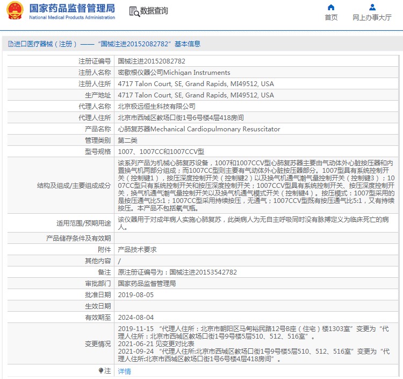Click the 数据查询 document search icon
This screenshot has height=379, width=403.
[x=134, y=11]
